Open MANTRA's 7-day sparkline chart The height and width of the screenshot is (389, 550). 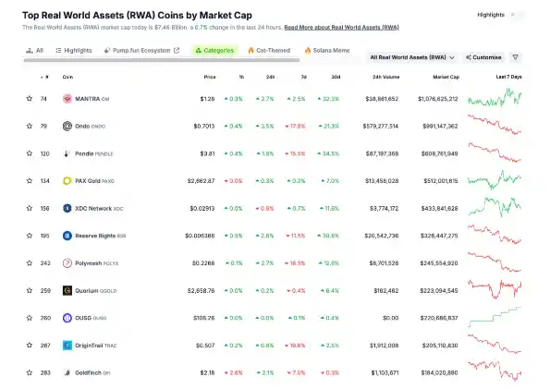[x=495, y=97]
